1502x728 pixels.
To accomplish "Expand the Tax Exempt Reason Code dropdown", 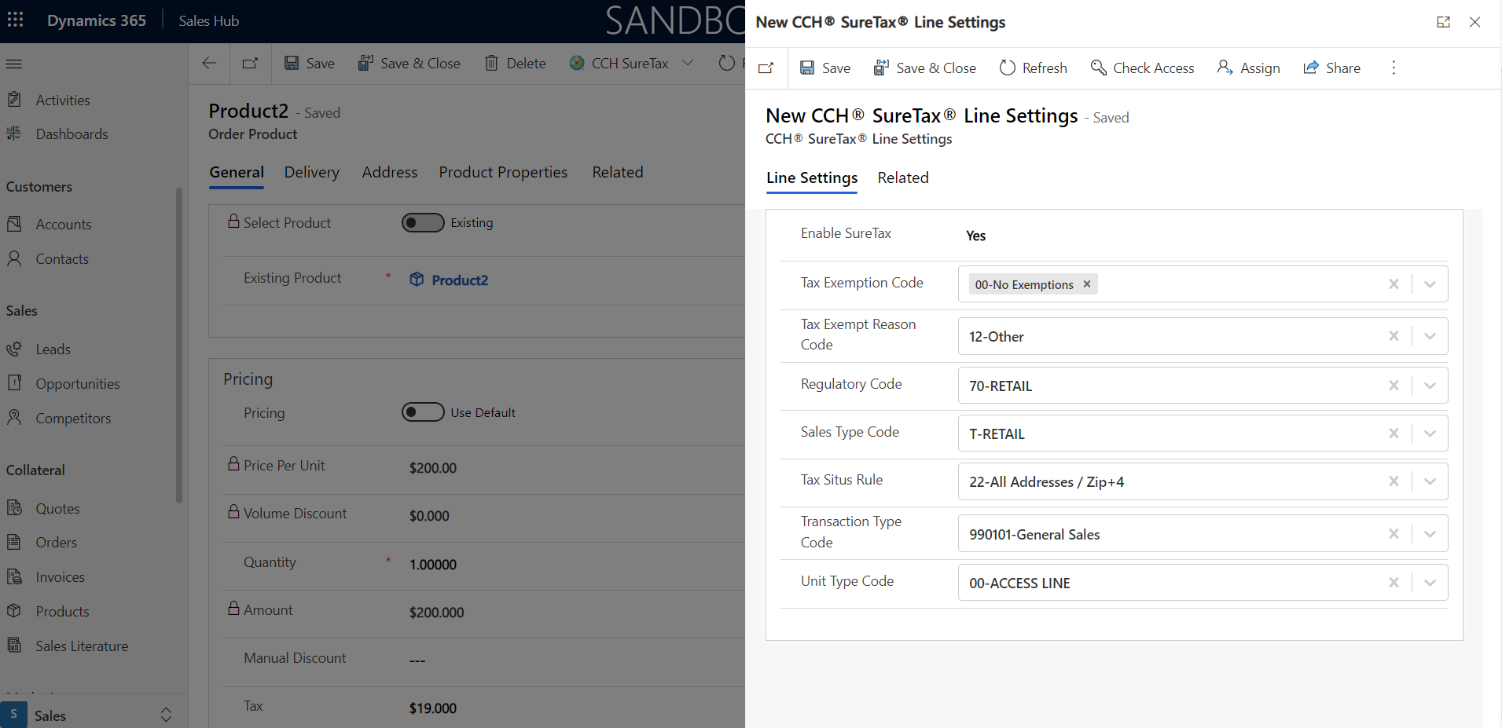I will point(1430,336).
